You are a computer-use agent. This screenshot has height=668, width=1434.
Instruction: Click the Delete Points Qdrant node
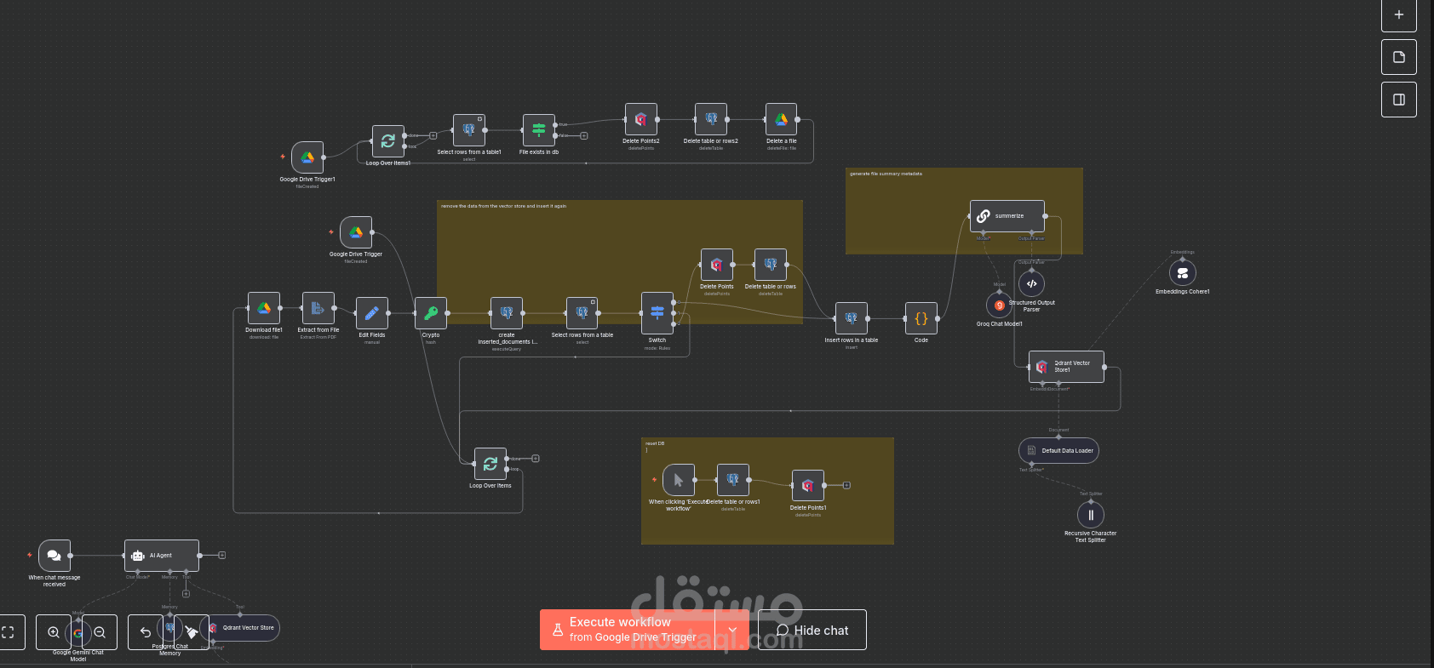point(717,265)
